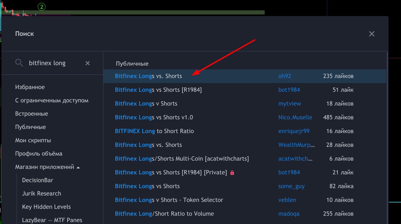Open the С ограниченным доступом category
The height and width of the screenshot is (224, 401).
coord(52,100)
